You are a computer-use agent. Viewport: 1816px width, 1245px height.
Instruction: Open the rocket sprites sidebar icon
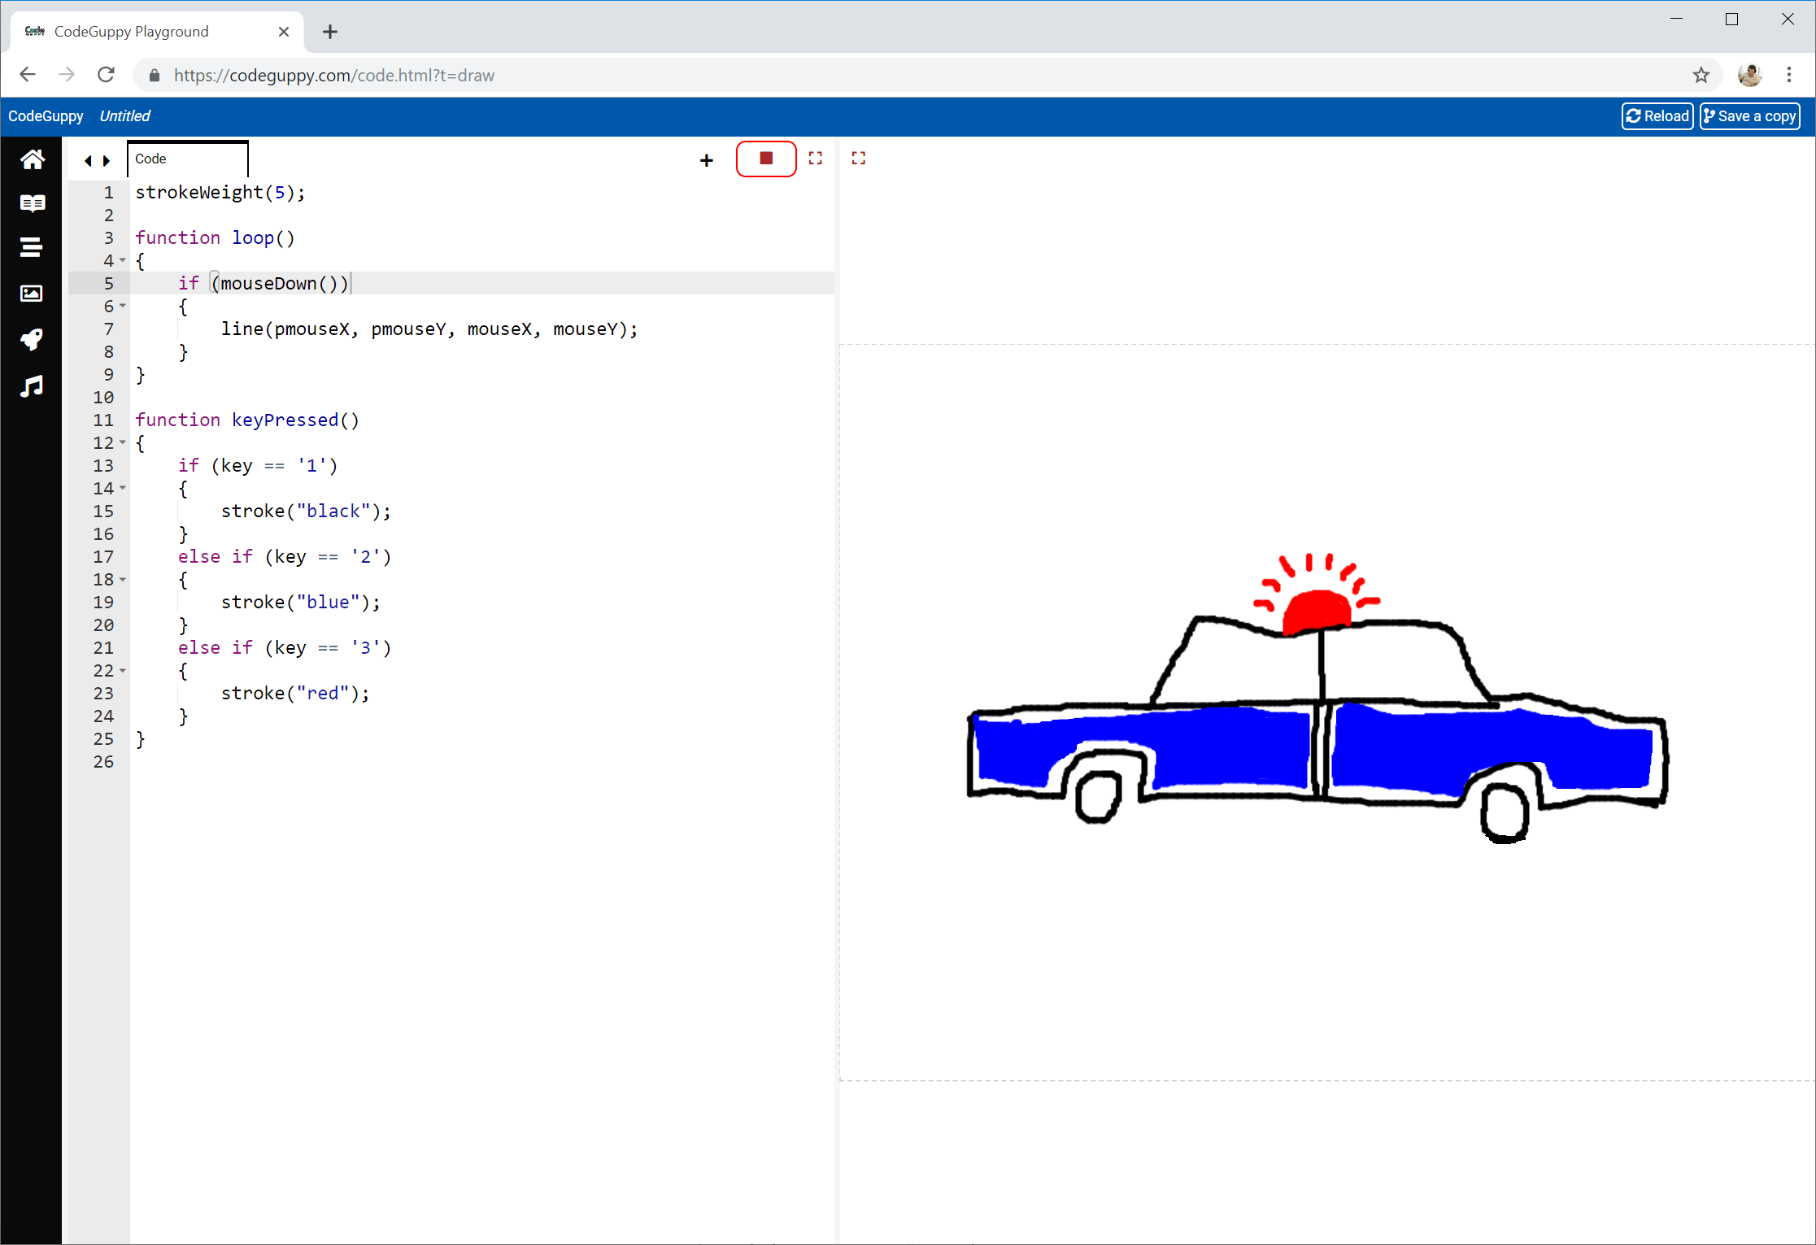(x=32, y=339)
